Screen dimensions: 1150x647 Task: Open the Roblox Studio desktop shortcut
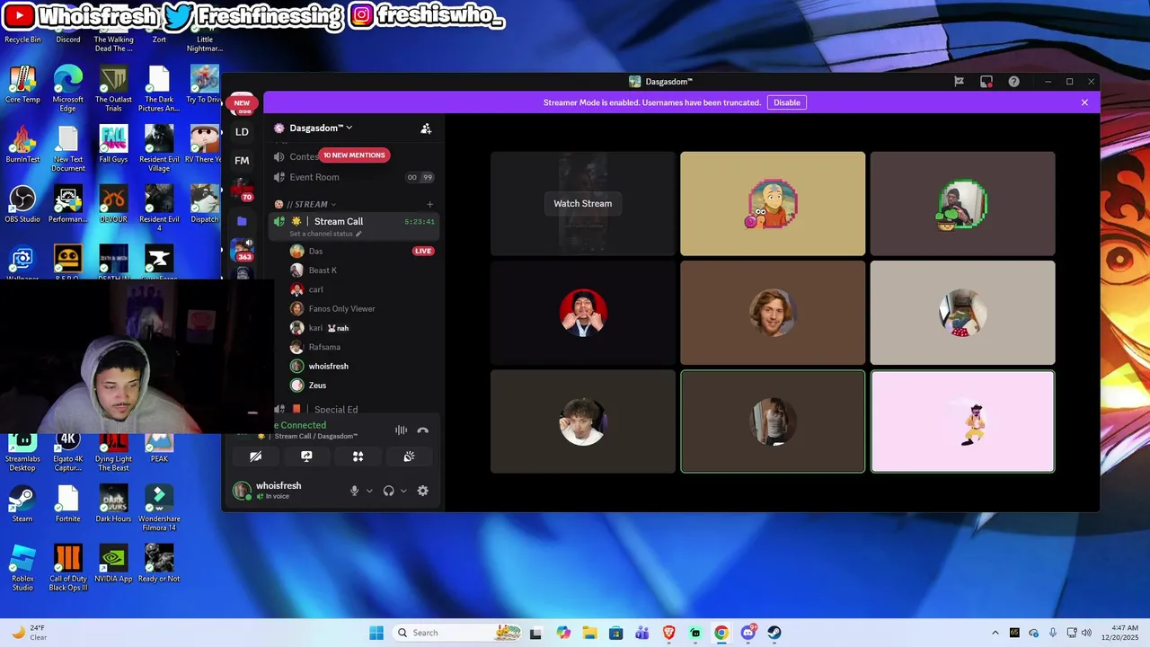22,568
